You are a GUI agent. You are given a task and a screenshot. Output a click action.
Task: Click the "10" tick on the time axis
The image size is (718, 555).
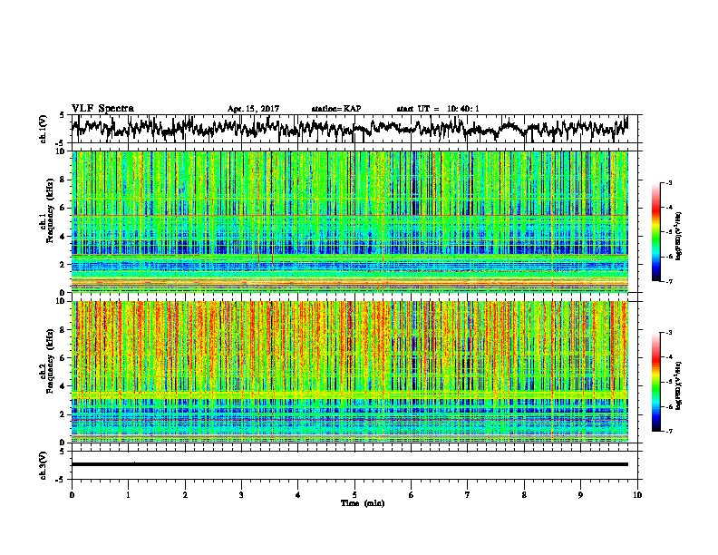(x=637, y=495)
